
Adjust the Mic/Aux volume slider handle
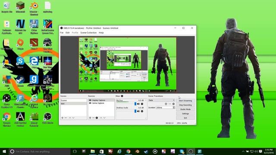pos(135,104)
